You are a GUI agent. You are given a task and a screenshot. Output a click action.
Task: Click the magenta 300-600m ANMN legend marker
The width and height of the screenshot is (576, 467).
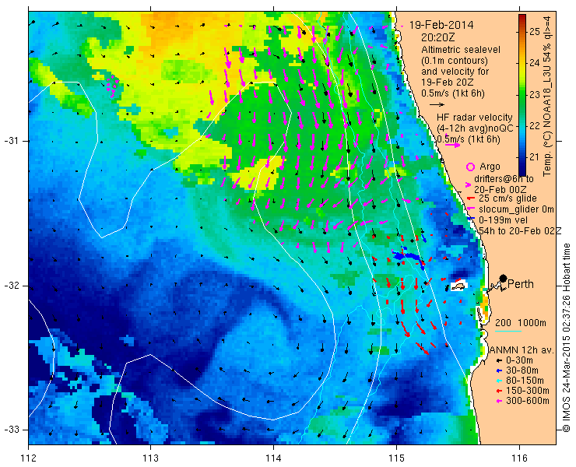coord(498,401)
